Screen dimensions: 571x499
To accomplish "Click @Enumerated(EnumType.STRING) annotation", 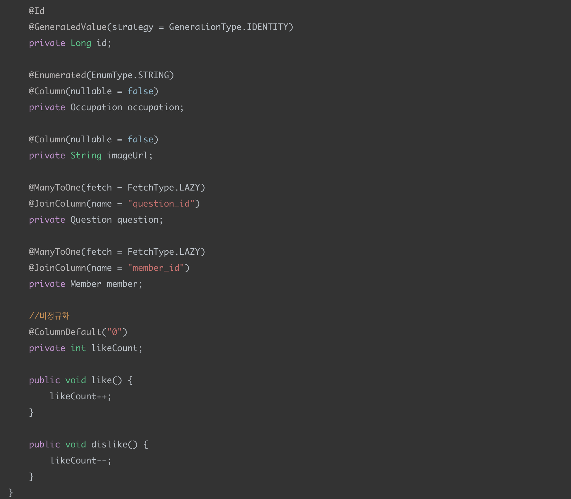I will pos(102,75).
